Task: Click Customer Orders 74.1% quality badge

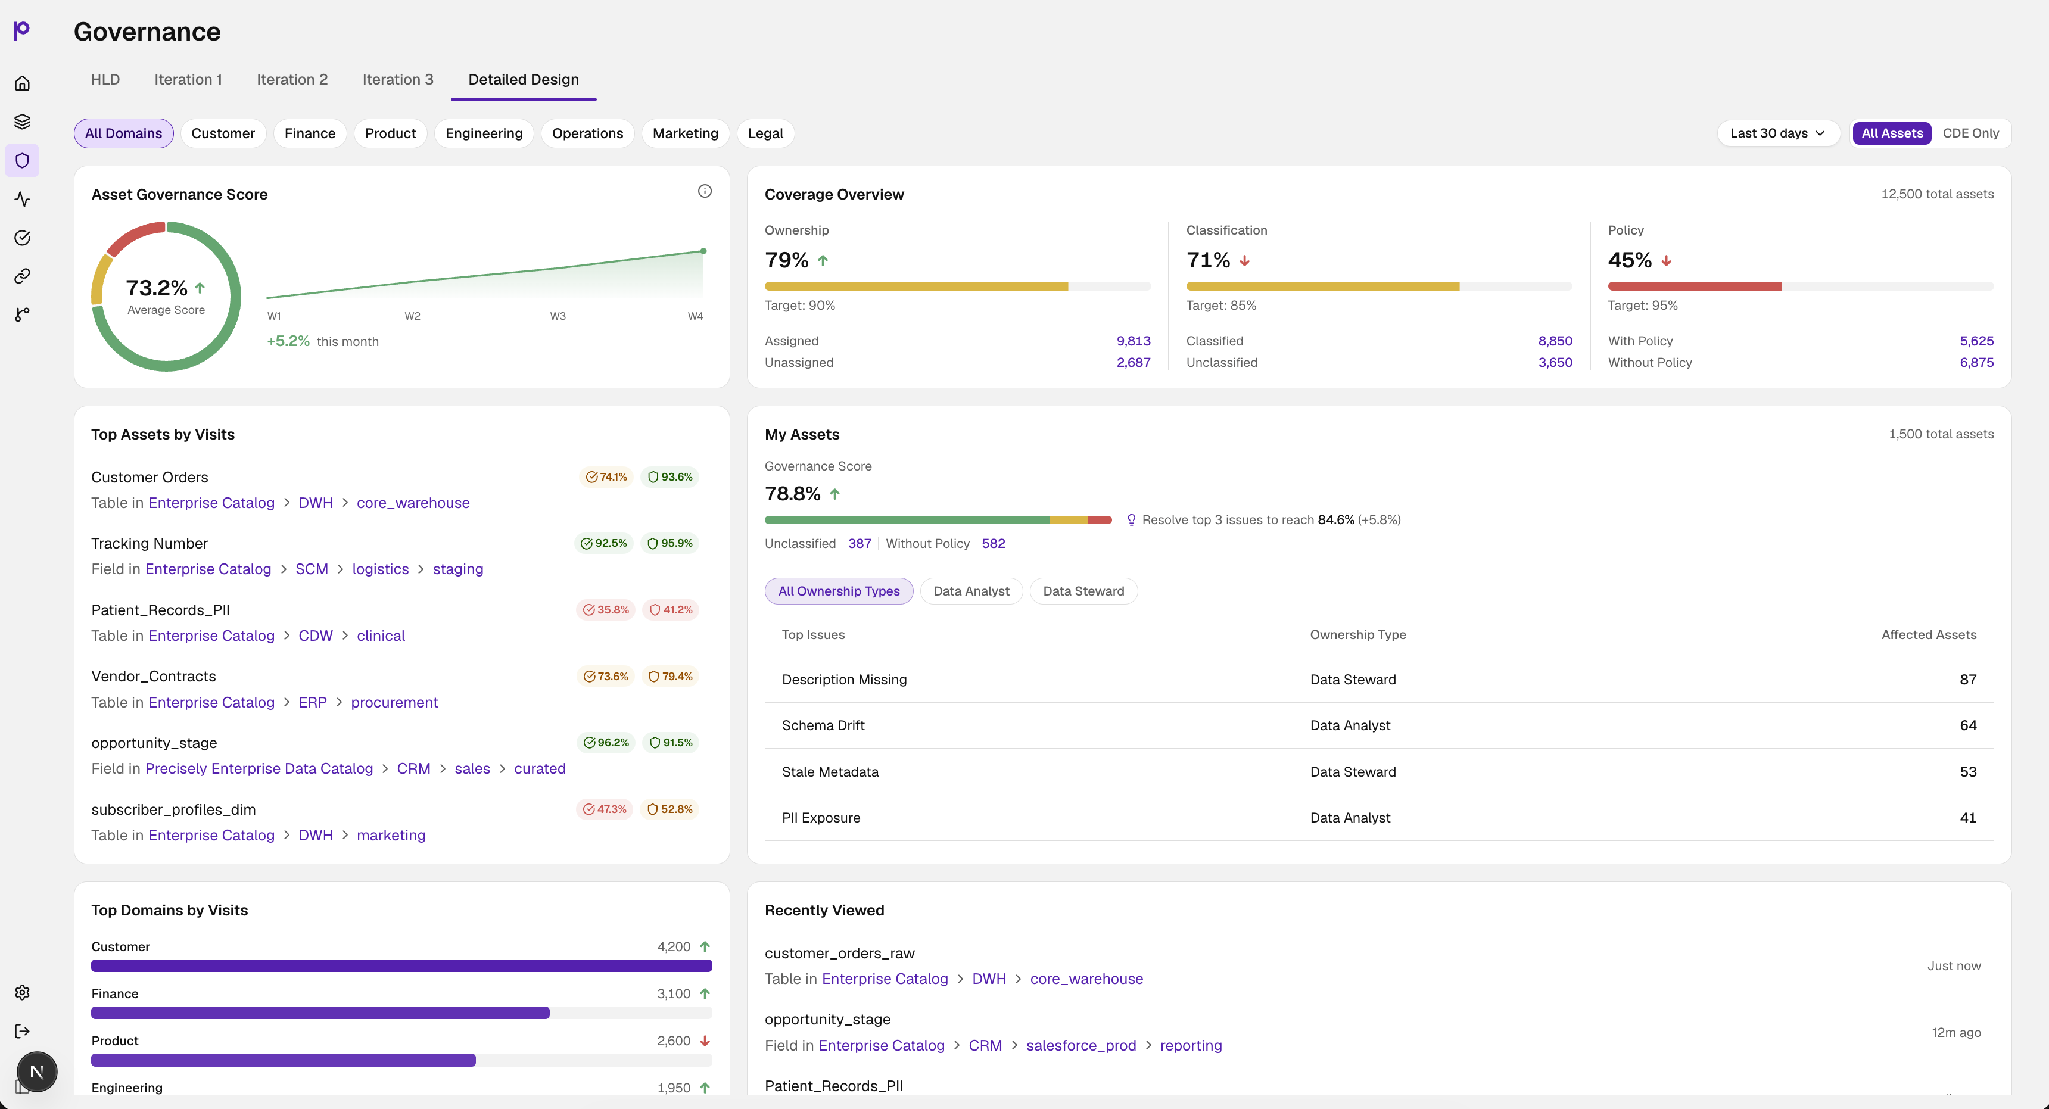Action: 606,477
